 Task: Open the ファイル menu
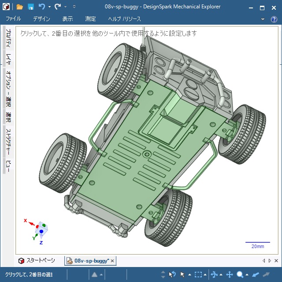(13, 19)
